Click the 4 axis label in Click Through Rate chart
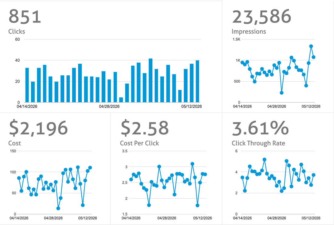This screenshot has height=225, width=334. click(237, 172)
